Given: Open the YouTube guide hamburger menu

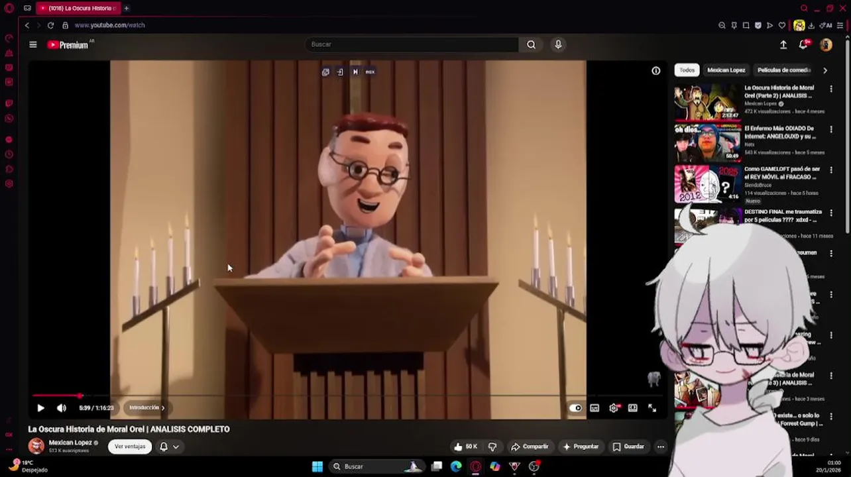Looking at the screenshot, I should pos(32,44).
